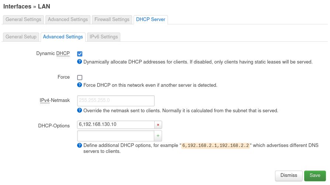Click the empty new DHCP-Options field
The width and height of the screenshot is (330, 185).
[x=116, y=136]
